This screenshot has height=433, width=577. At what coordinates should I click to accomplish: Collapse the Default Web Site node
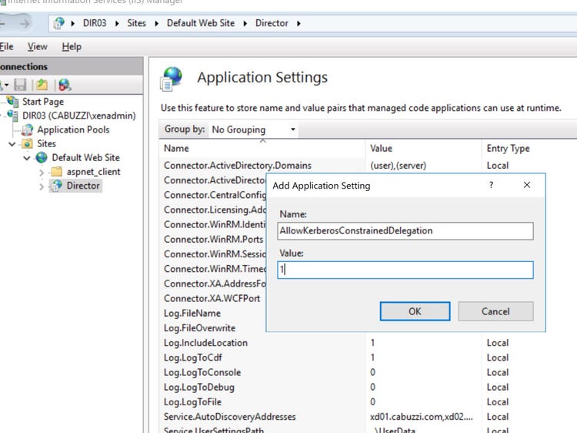pos(26,158)
